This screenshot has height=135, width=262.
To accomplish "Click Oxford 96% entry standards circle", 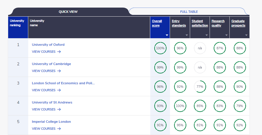I will [x=180, y=48].
